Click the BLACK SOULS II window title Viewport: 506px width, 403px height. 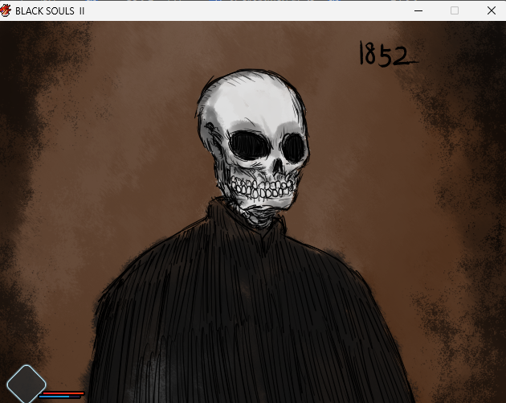[50, 11]
